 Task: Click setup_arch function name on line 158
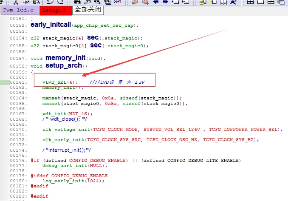64,65
